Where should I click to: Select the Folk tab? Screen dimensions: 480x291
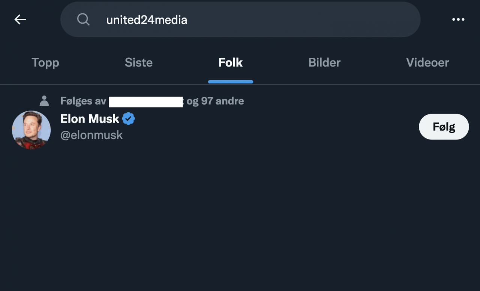pyautogui.click(x=230, y=63)
